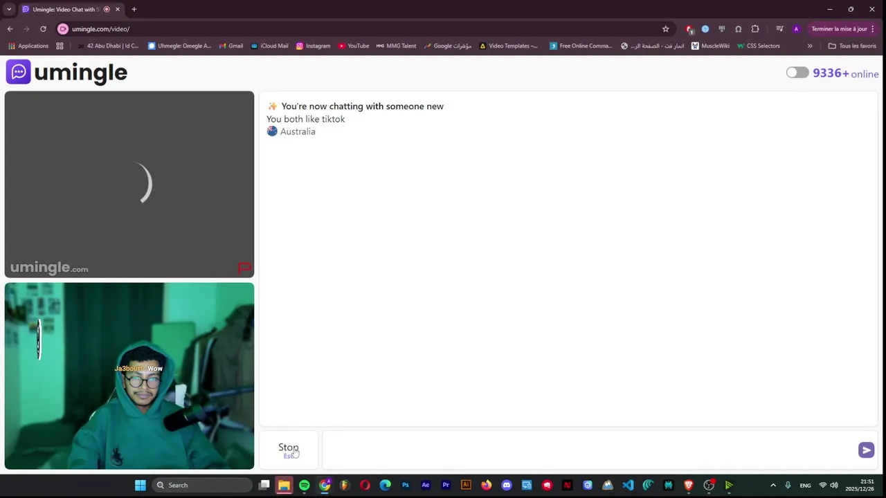Open the Chrome profile avatar
Viewport: 886px width, 498px height.
(x=796, y=29)
